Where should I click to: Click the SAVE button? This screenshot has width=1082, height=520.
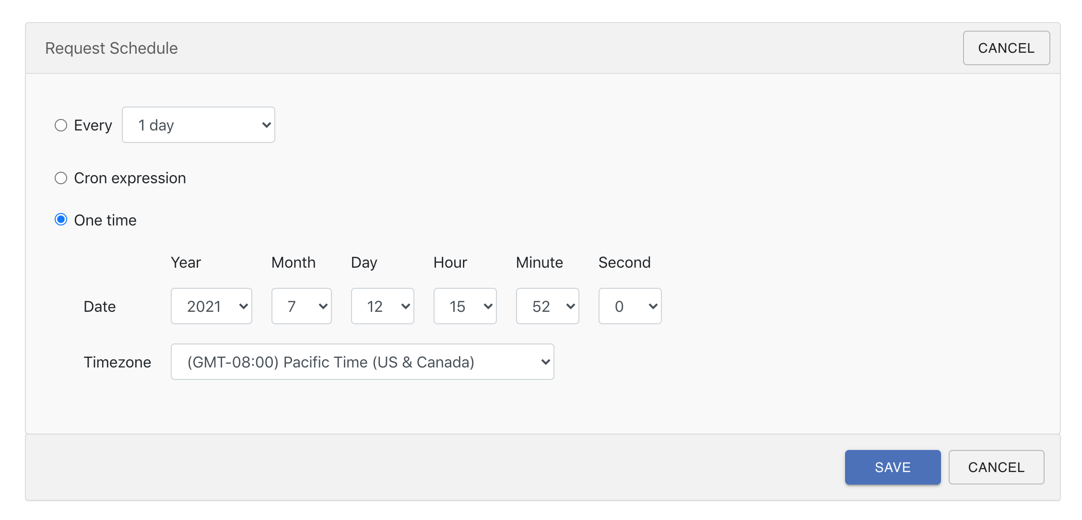point(892,468)
